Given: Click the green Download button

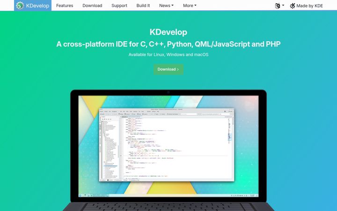Looking at the screenshot, I should (168, 69).
